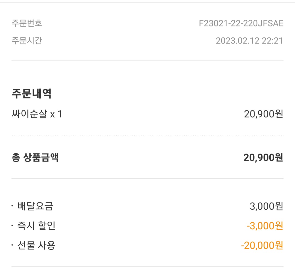Click the divider line below 주문시간

point(147,61)
